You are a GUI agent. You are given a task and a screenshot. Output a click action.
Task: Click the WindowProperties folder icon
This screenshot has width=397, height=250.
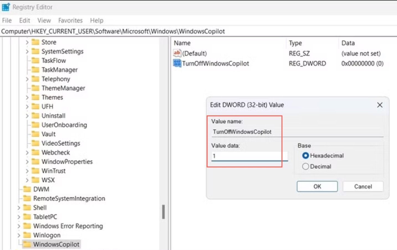click(x=35, y=161)
